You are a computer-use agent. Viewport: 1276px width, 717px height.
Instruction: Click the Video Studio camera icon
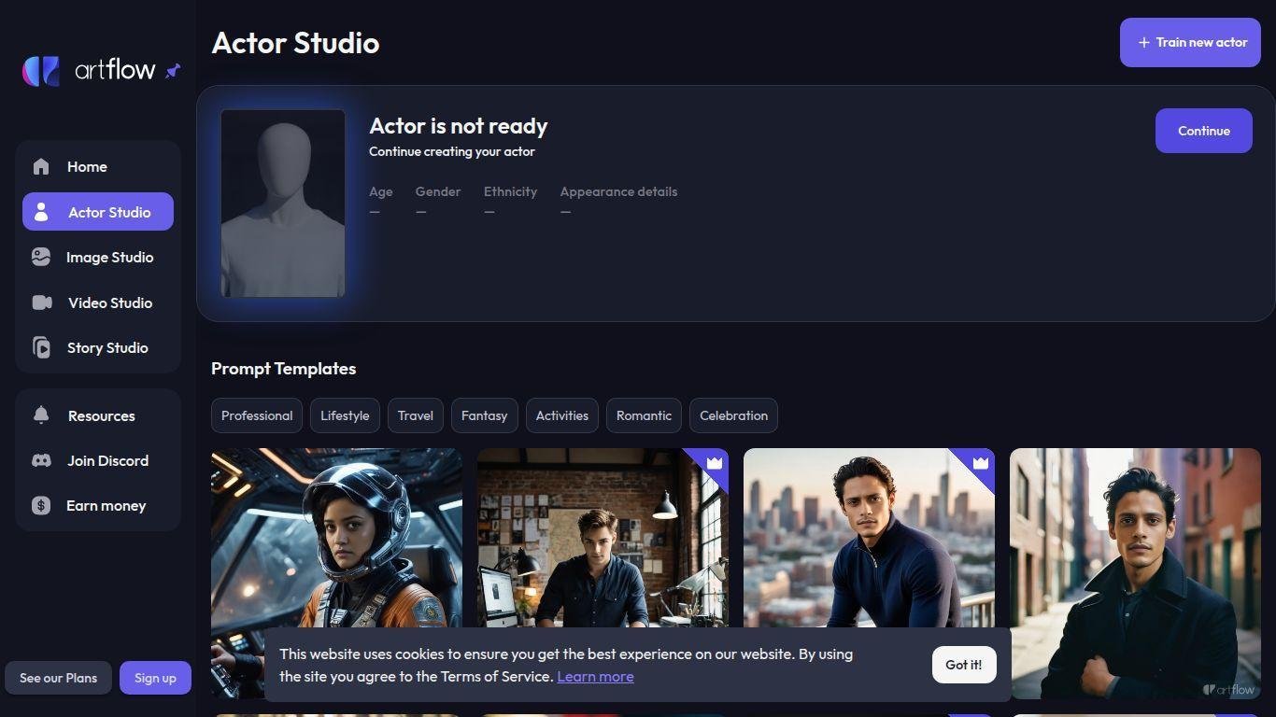[x=41, y=302]
